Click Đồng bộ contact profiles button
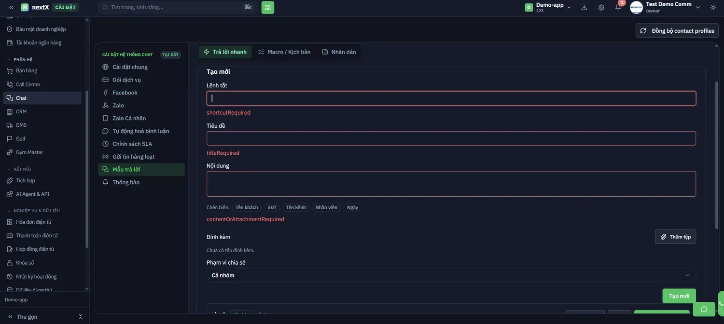 (677, 31)
